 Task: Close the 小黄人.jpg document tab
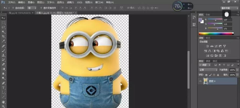point(76,13)
